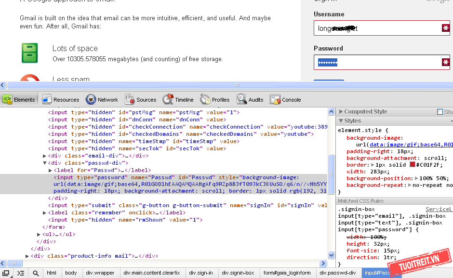Toggle the show console drawer icon

21,273
